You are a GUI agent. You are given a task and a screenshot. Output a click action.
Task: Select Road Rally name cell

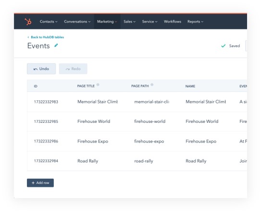pyautogui.click(x=196, y=161)
